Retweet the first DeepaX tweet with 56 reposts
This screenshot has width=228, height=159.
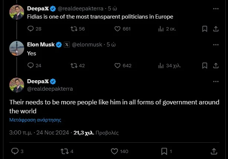[x=73, y=29]
